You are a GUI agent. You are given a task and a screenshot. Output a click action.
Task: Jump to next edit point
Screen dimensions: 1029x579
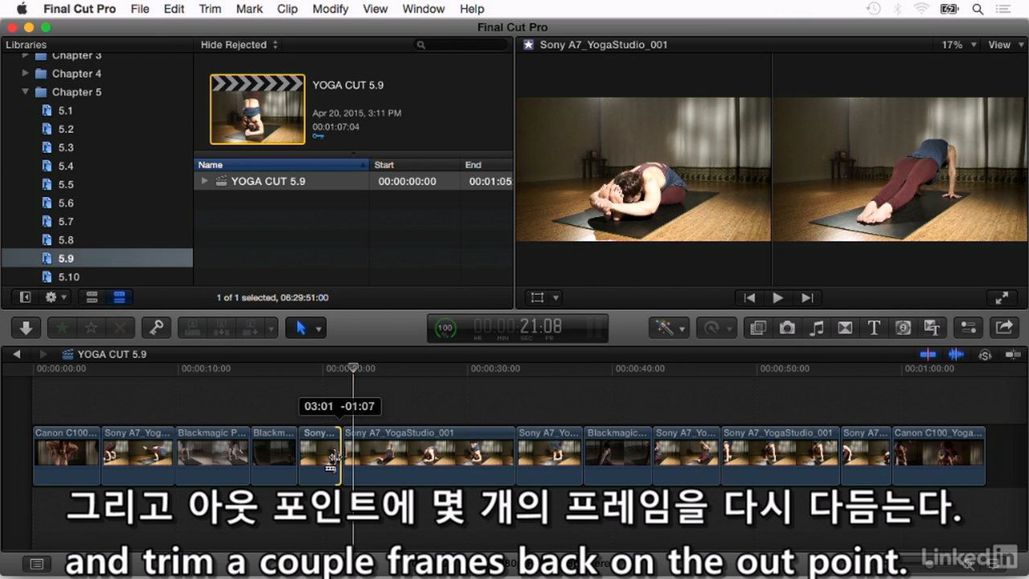click(807, 298)
